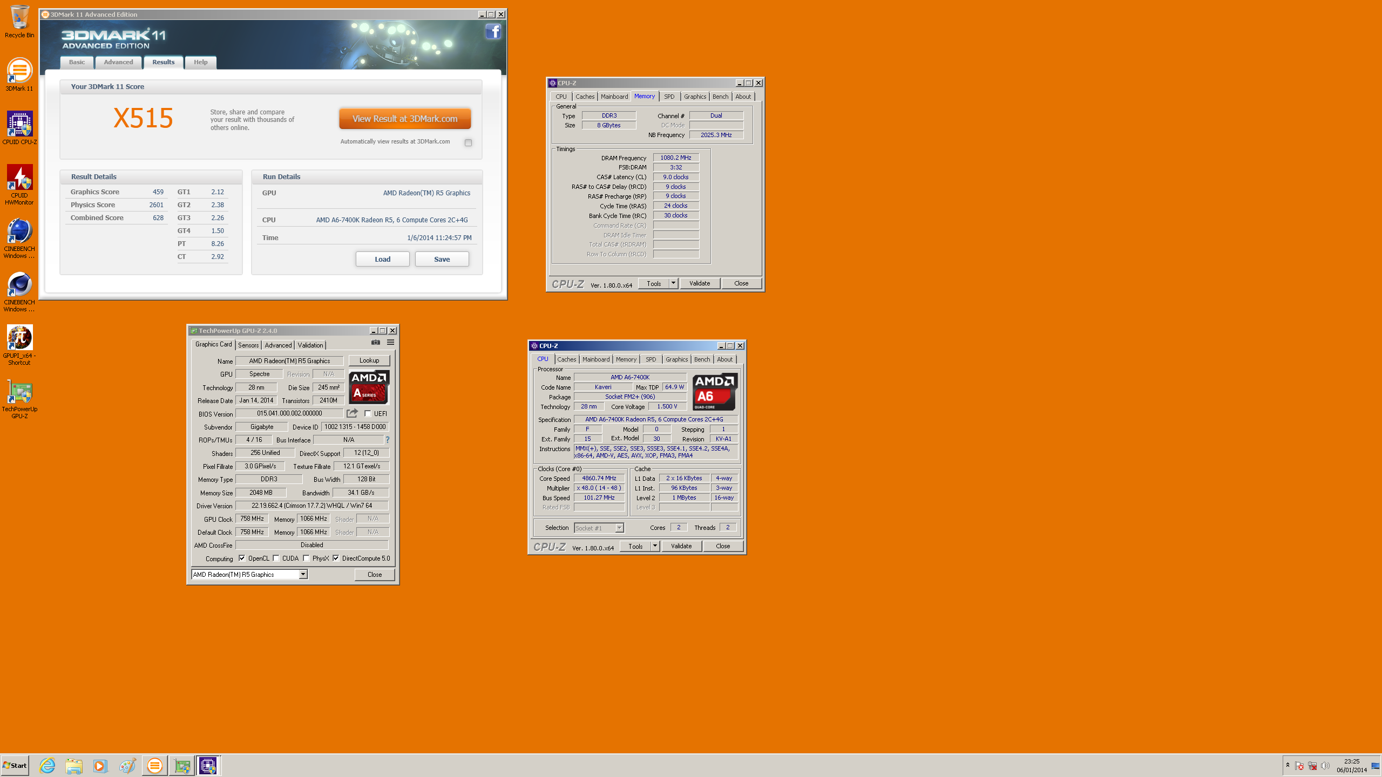Click Validate in CPU-Z CPU window

(681, 546)
